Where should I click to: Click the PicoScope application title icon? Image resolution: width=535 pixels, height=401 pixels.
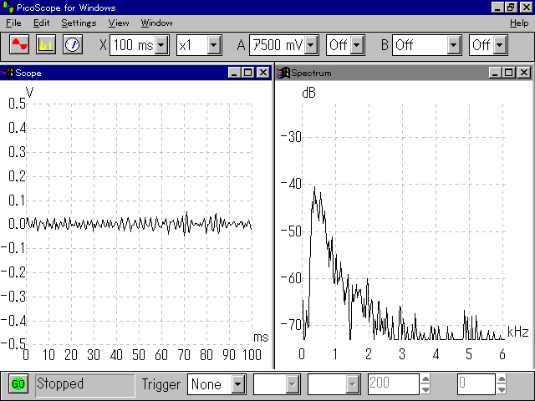coord(8,8)
